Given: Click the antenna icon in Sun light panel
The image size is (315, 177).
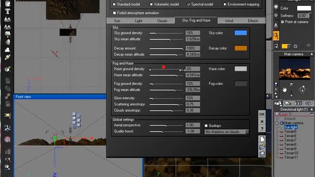Looking at the screenshot, I should pos(309,46).
